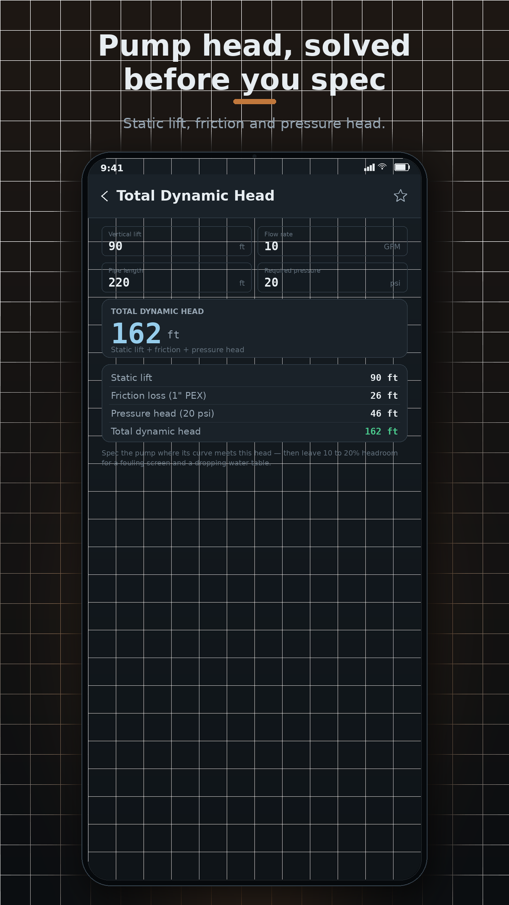Screen dimensions: 509x905
Task: Edit the Pipe length input field
Action: (x=177, y=278)
